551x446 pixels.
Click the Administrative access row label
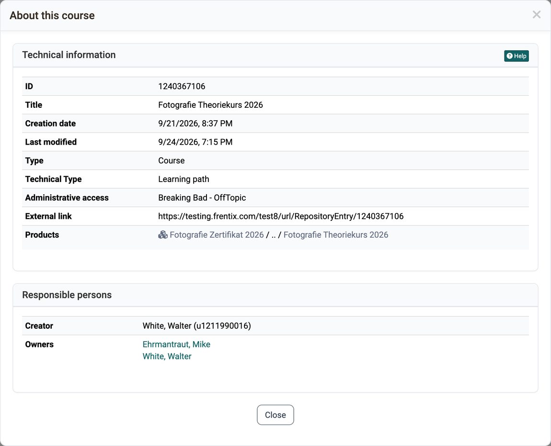(67, 198)
